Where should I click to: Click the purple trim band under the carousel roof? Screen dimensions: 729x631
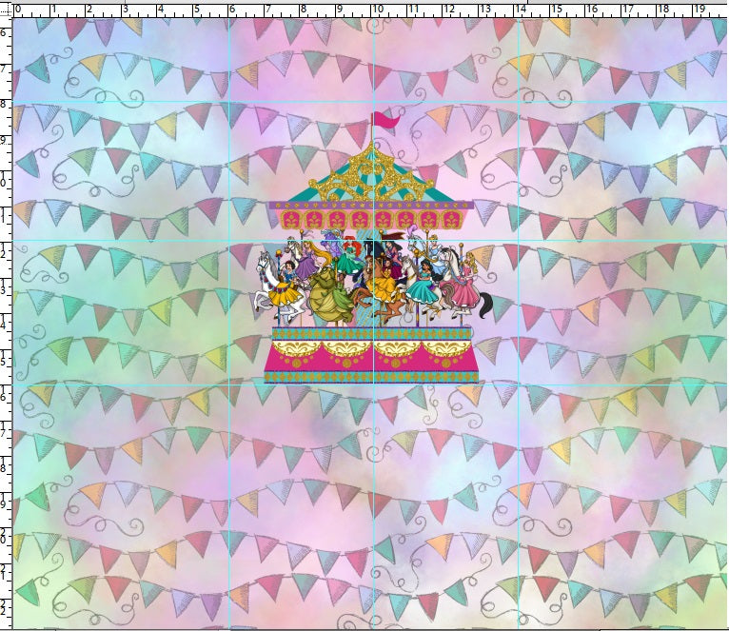373,205
